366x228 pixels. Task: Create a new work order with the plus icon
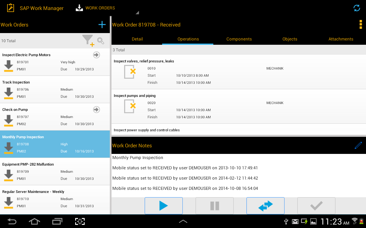(102, 25)
